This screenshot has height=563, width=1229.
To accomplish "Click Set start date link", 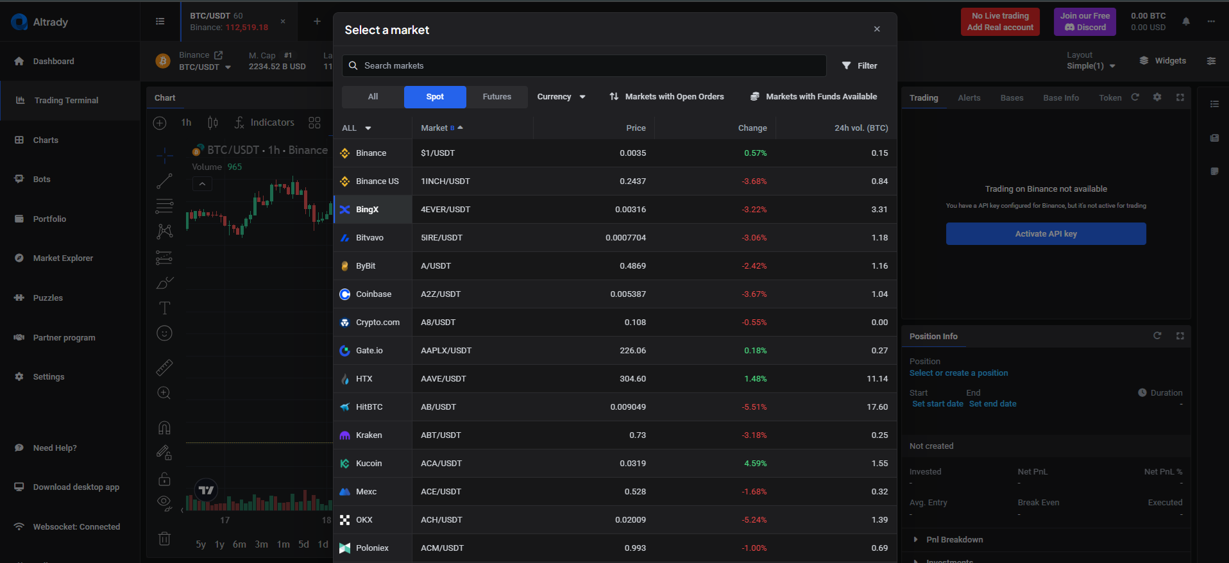I will pyautogui.click(x=938, y=404).
